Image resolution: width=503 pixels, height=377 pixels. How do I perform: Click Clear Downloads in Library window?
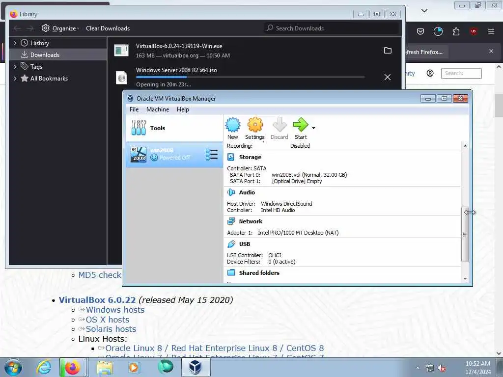click(108, 28)
